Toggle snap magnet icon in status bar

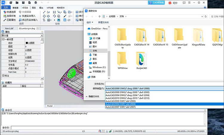pyautogui.click(x=100, y=131)
